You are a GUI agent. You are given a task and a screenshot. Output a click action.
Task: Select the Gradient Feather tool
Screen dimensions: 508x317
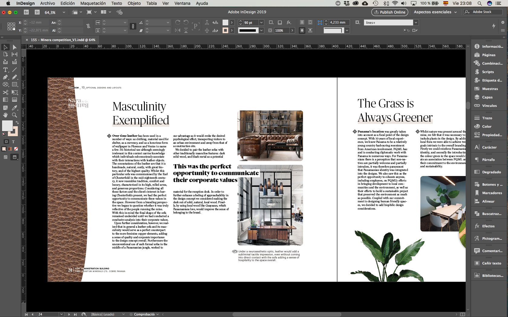(x=15, y=100)
